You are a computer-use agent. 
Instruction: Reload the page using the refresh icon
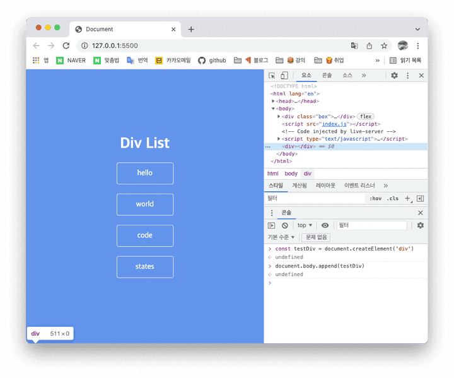[x=66, y=45]
